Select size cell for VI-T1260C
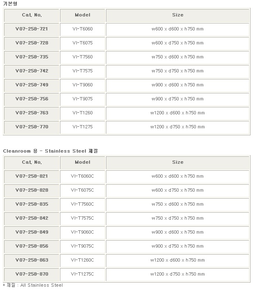This screenshot has height=290, width=253. pyautogui.click(x=177, y=261)
